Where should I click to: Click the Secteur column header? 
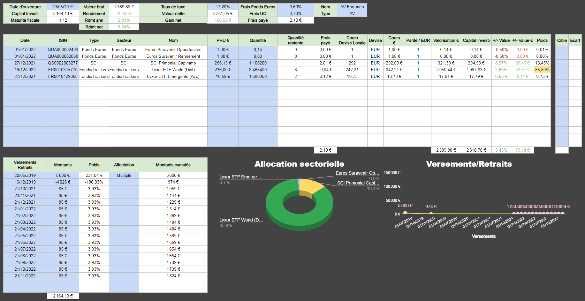[x=124, y=40]
